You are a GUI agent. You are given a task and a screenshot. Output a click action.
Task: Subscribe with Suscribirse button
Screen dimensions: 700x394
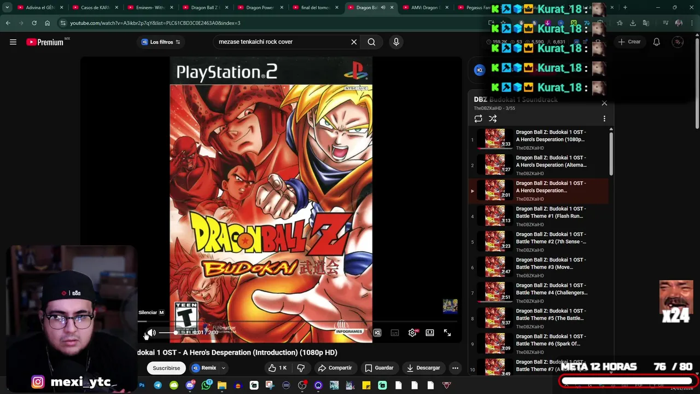click(166, 368)
